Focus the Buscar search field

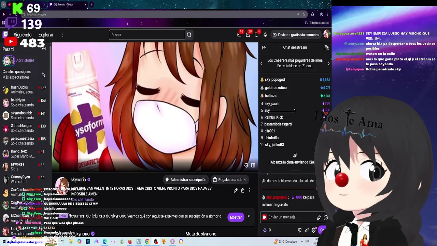tap(147, 35)
